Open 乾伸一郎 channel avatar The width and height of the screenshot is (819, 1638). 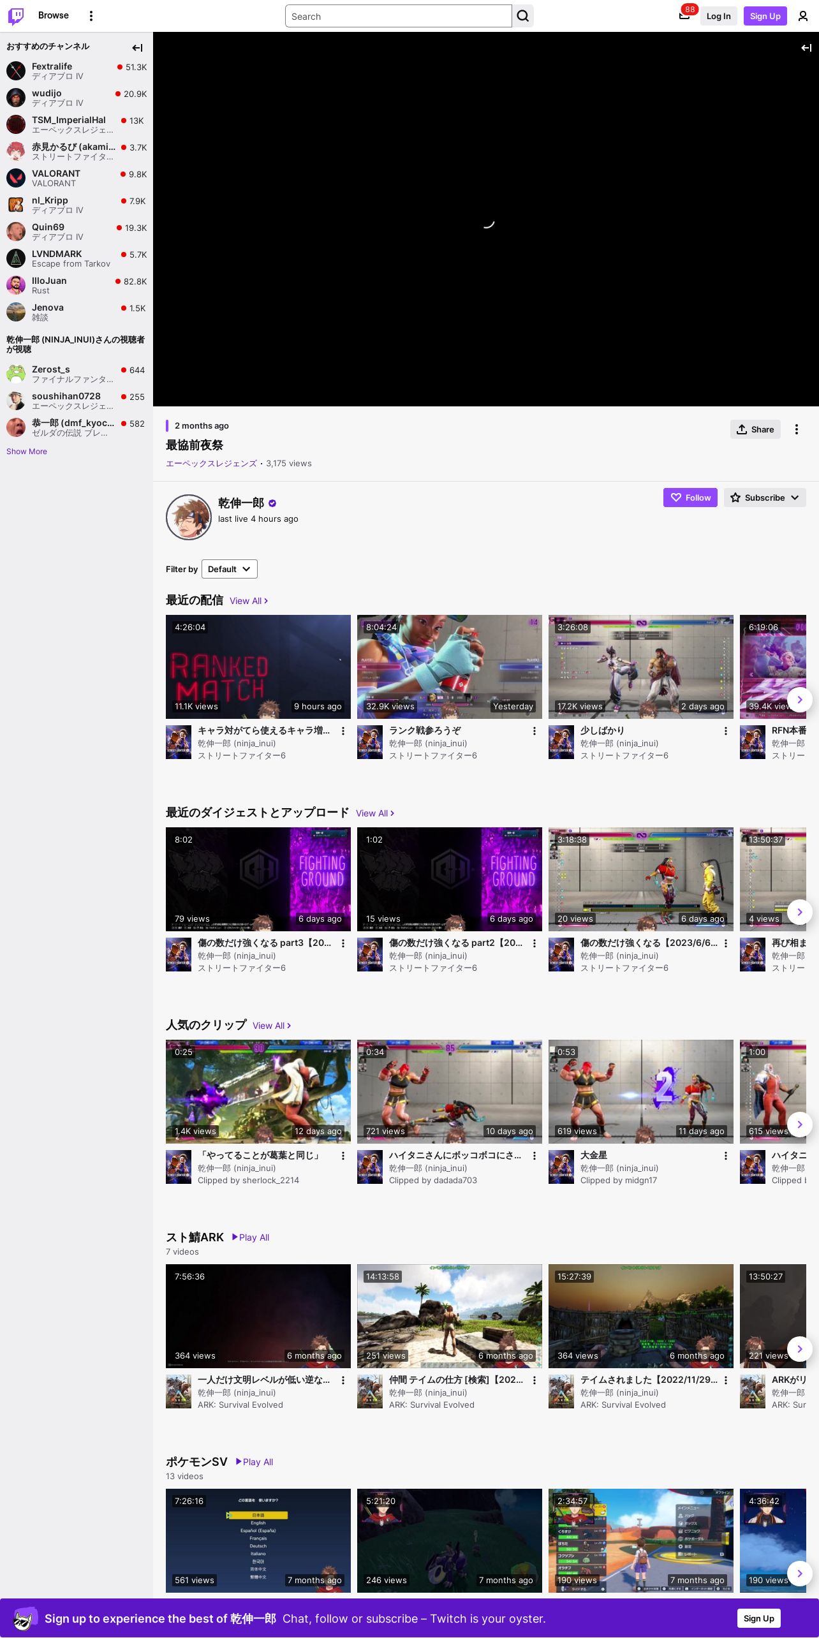click(x=189, y=517)
